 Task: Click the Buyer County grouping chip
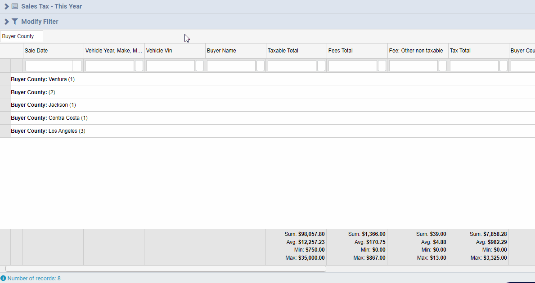point(22,36)
